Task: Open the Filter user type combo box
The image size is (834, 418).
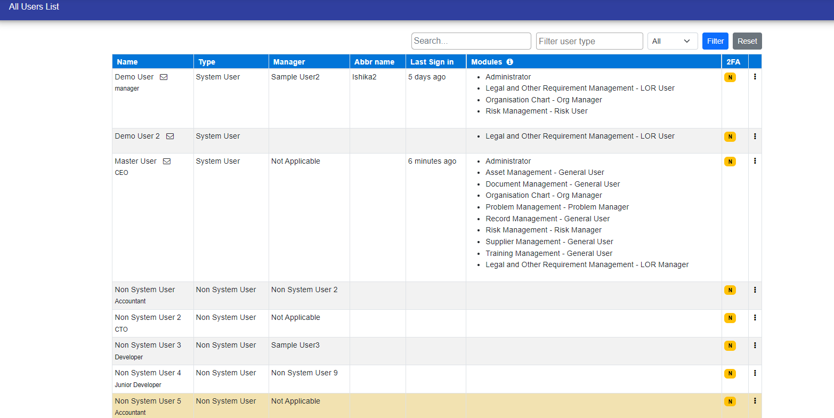Action: pyautogui.click(x=589, y=41)
